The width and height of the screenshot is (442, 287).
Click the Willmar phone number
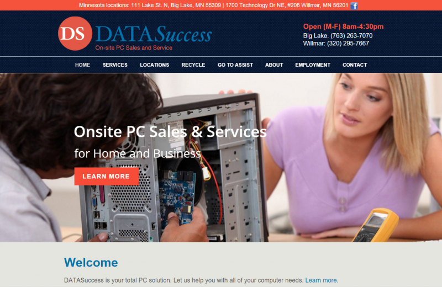(348, 44)
